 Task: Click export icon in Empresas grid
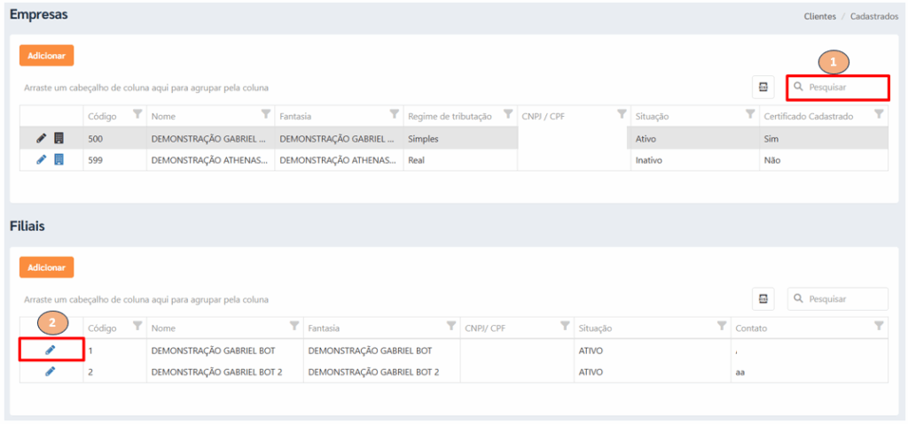coord(763,87)
